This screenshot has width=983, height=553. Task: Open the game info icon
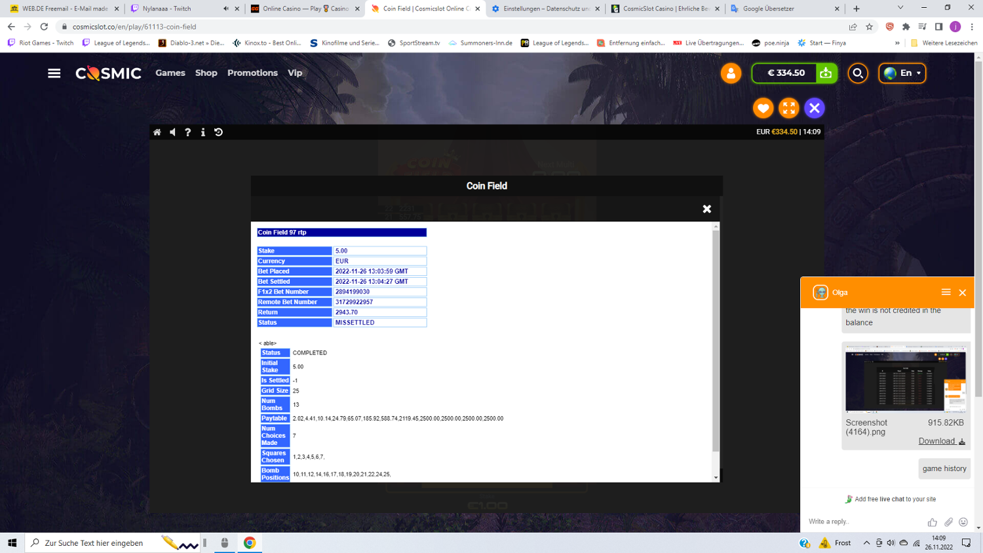pos(203,132)
